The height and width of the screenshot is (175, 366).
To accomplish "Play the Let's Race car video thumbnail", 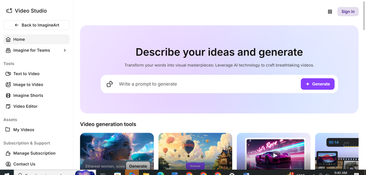I will pos(275,154).
